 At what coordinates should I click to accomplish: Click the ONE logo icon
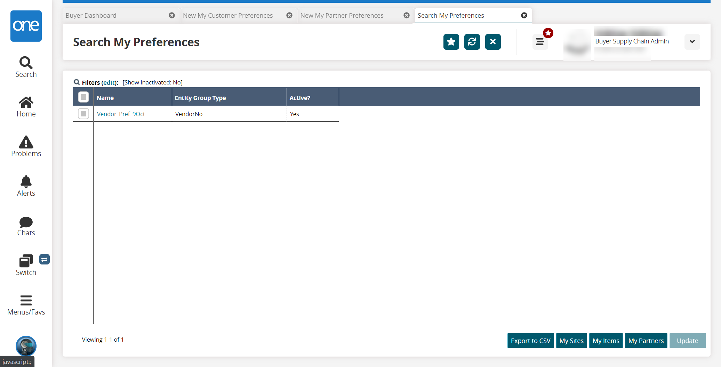26,26
